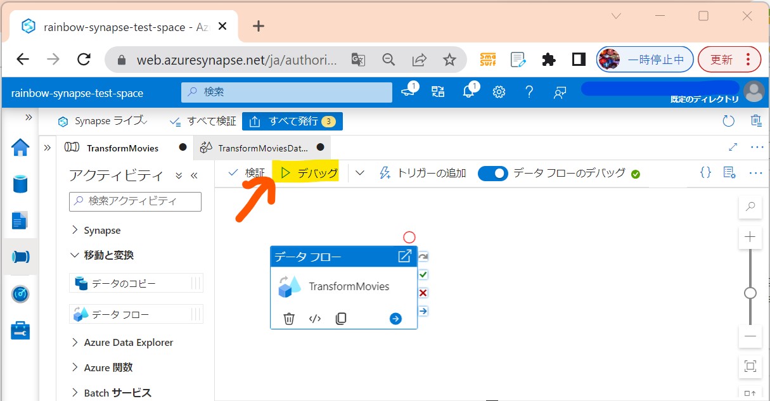Image resolution: width=770 pixels, height=401 pixels.
Task: Zoom out on canvas with minus
Action: (750, 336)
